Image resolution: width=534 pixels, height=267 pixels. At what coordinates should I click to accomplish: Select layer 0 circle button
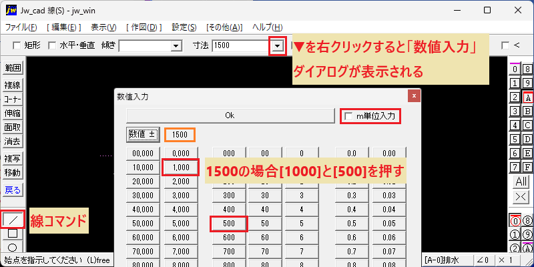coord(515,221)
